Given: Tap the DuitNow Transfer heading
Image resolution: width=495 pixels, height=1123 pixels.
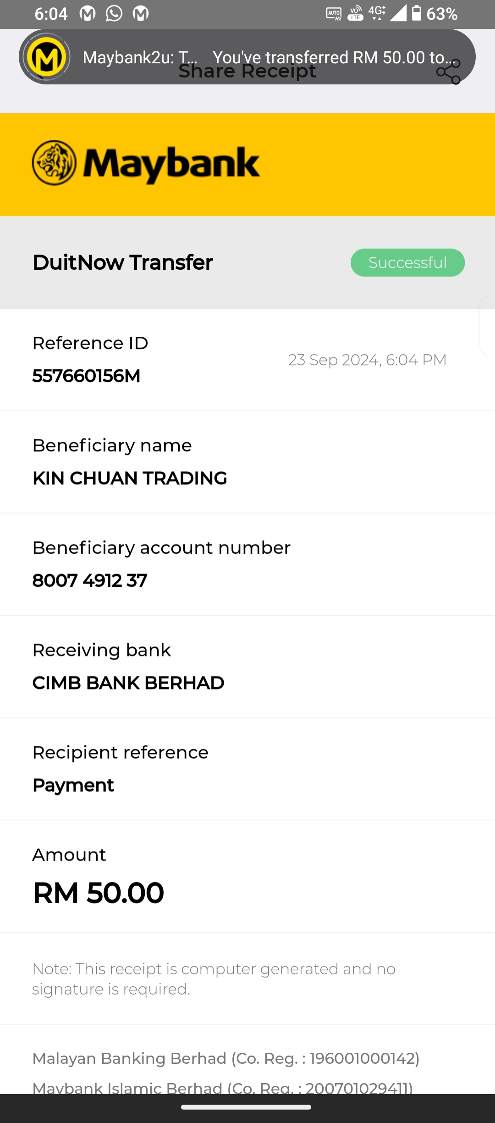Looking at the screenshot, I should click(123, 262).
